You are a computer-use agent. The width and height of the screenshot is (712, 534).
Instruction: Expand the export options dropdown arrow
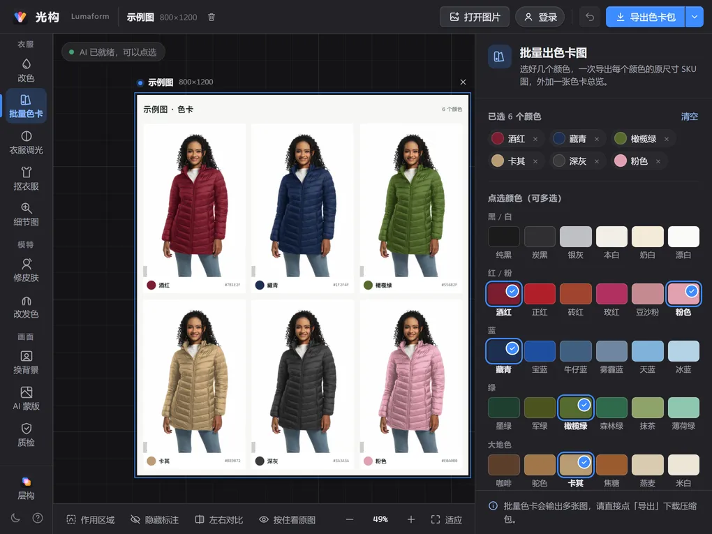[695, 17]
